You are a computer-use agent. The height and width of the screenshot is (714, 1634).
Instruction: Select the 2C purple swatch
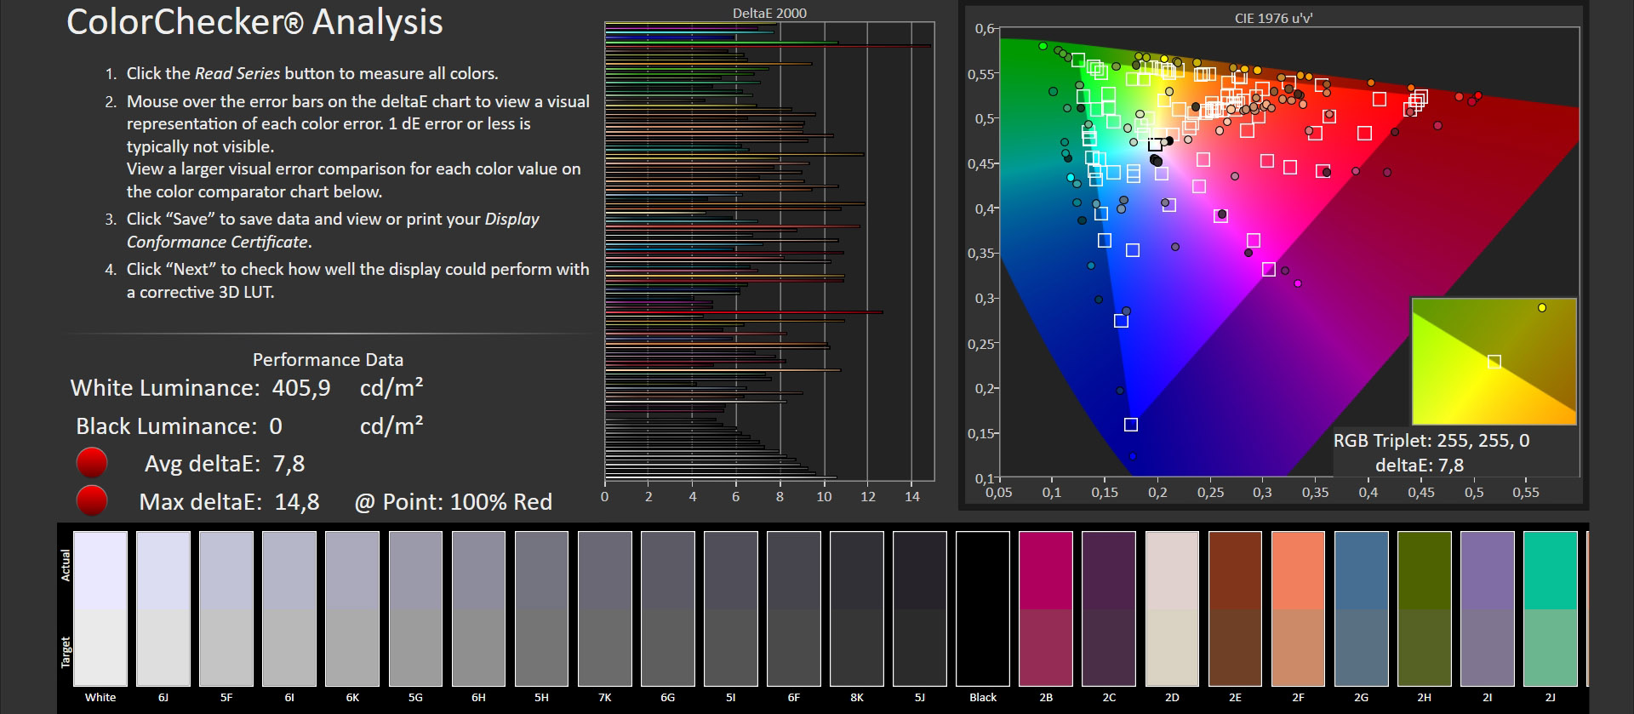pyautogui.click(x=1109, y=608)
